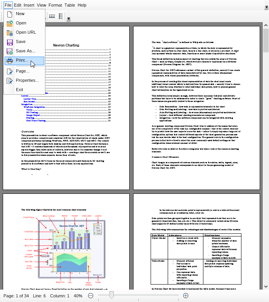Screen dimensions: 269x302
Task: Choose New from the File menu
Action: tap(20, 14)
